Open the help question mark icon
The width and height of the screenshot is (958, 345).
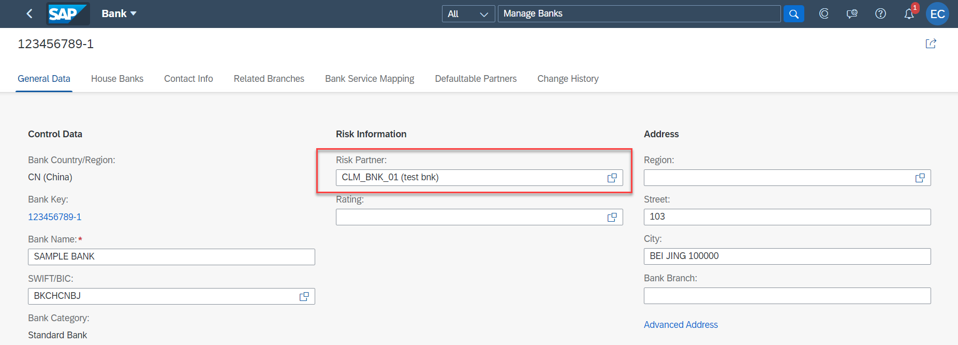[x=880, y=14]
